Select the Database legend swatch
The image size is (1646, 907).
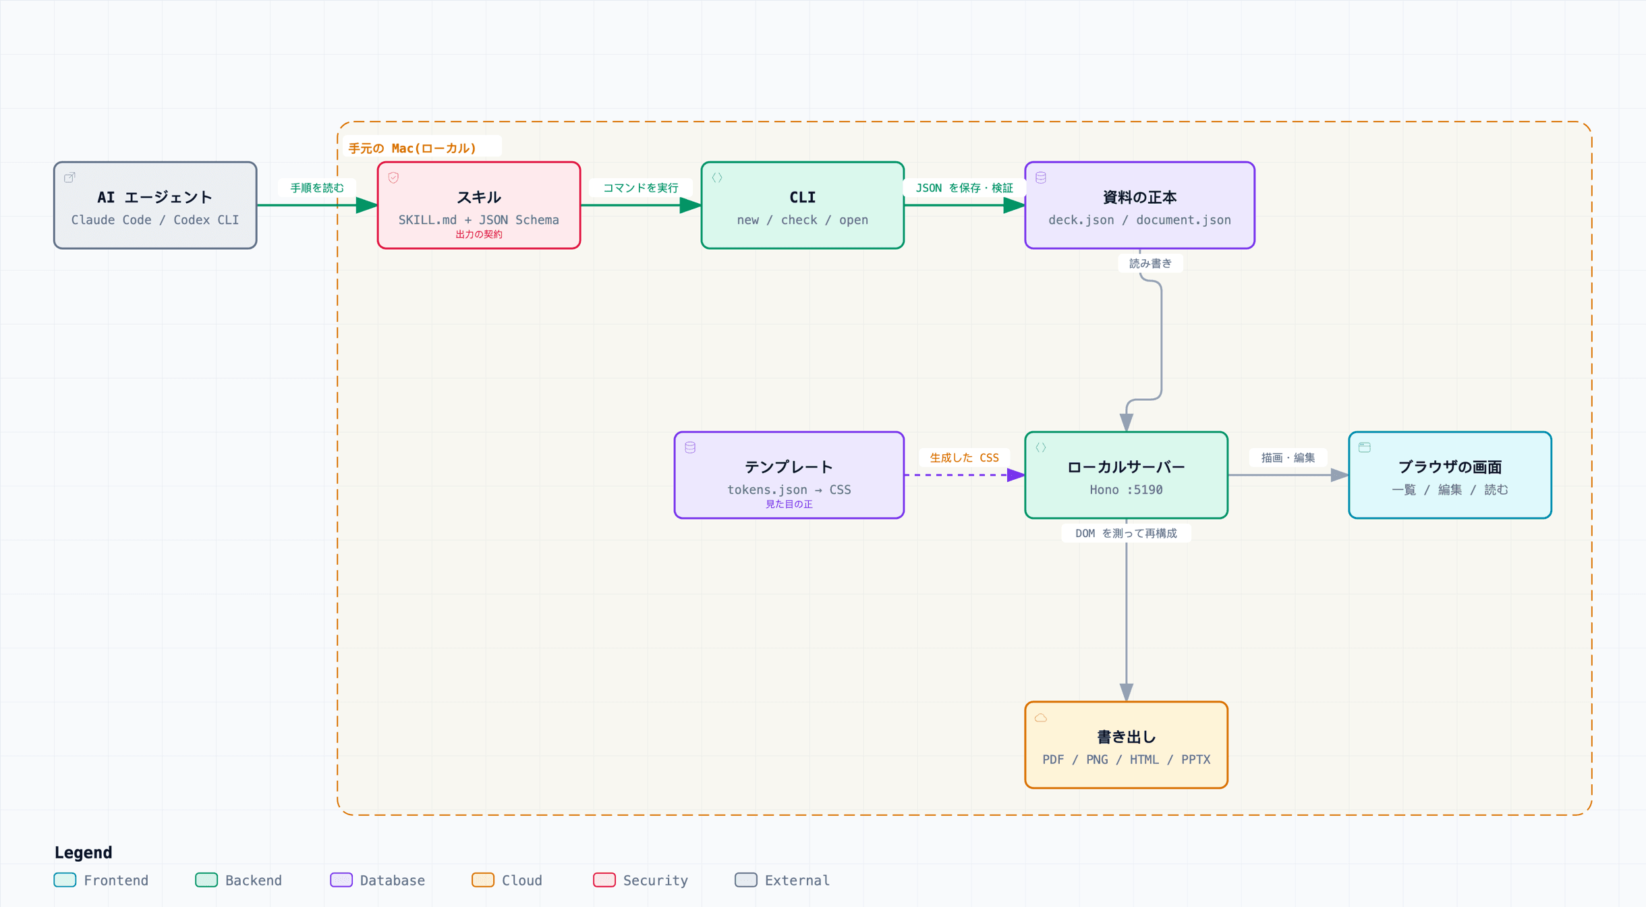click(341, 880)
